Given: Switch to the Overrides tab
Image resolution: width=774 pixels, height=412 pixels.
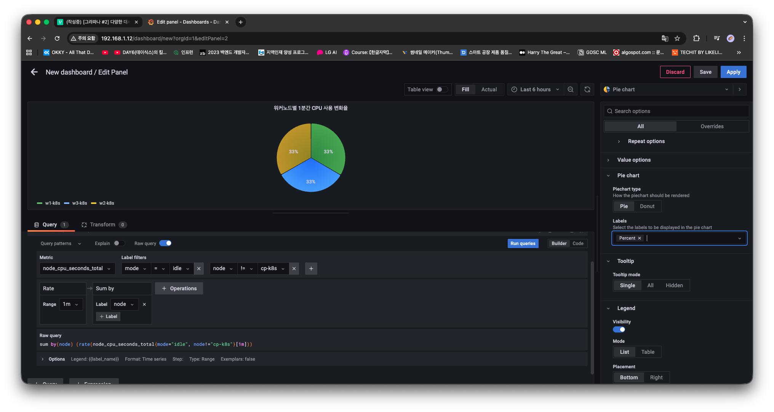Looking at the screenshot, I should (x=712, y=126).
